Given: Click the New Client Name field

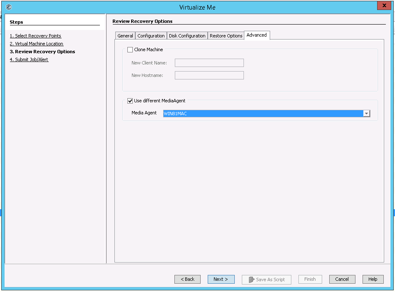Looking at the screenshot, I should tap(209, 63).
